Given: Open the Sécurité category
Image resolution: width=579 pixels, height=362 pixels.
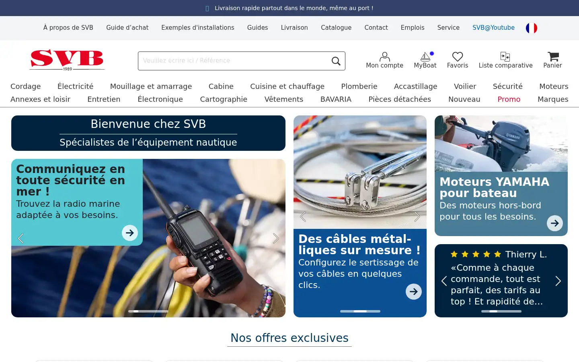Looking at the screenshot, I should (x=507, y=86).
